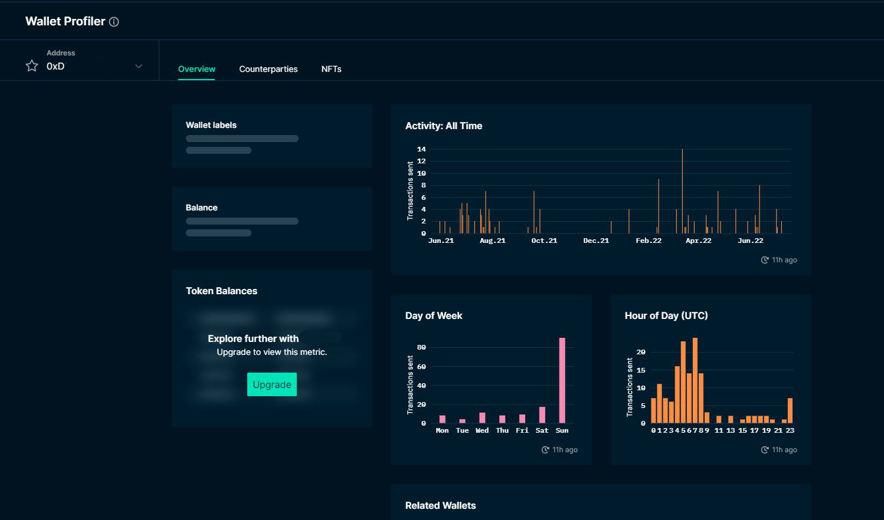Screen dimensions: 884x520
Task: Click the Upgrade button
Action: pyautogui.click(x=271, y=384)
